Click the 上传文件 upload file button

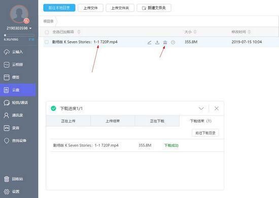click(91, 8)
